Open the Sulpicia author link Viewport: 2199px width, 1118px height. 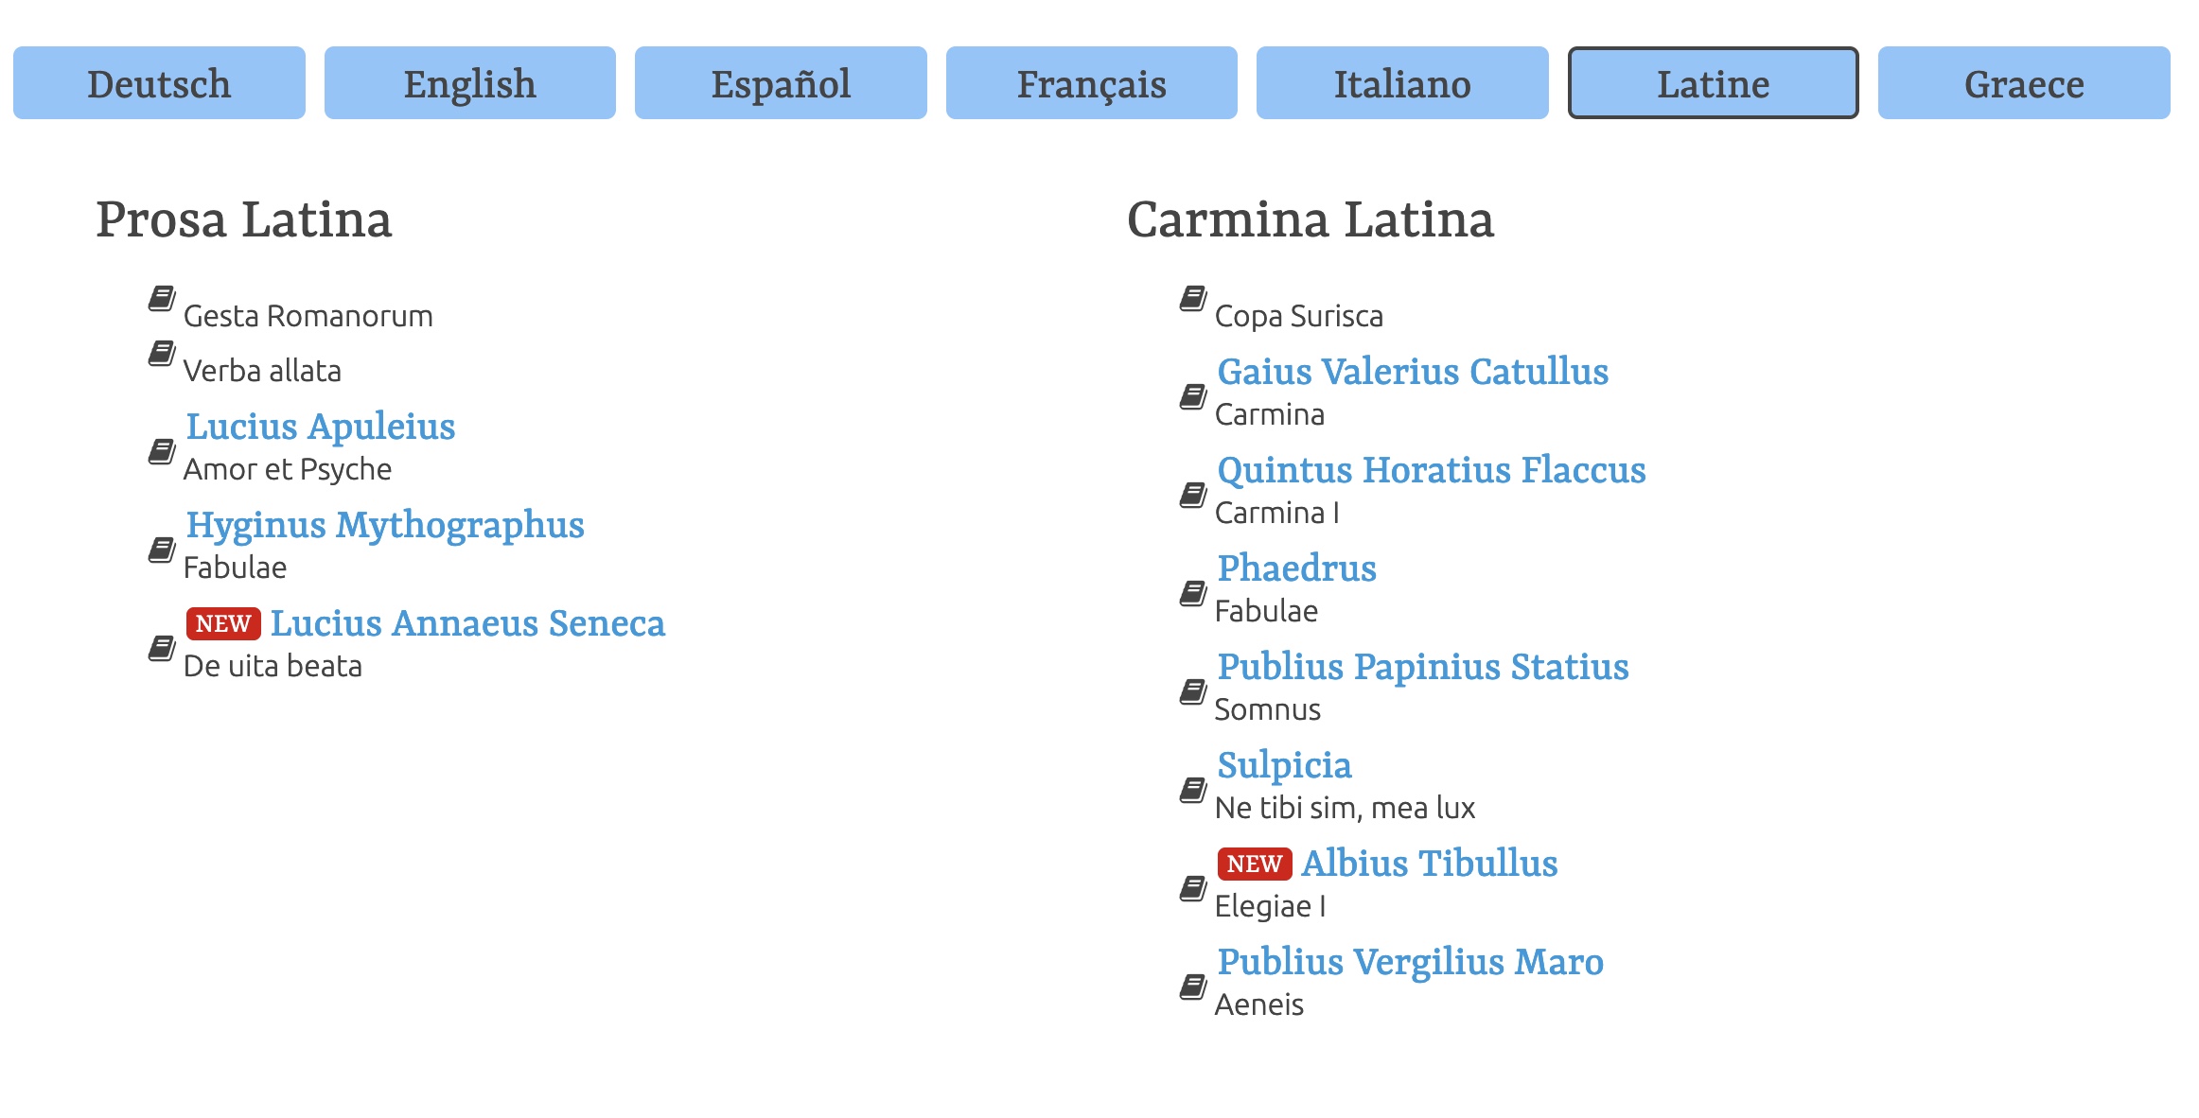pos(1284,765)
